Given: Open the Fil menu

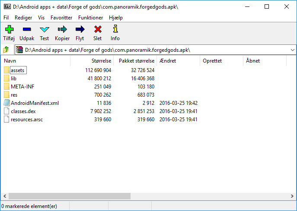Looking at the screenshot, I should point(6,18).
